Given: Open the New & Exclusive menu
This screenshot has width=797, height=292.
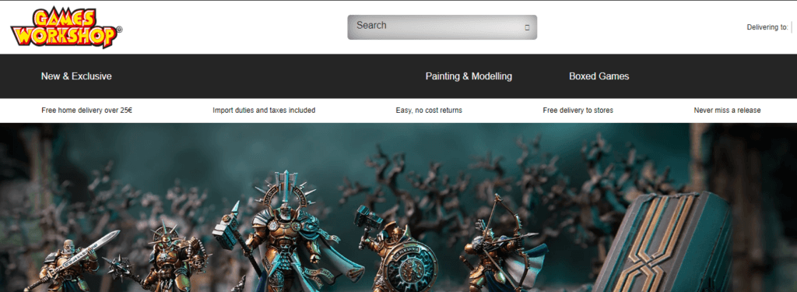Looking at the screenshot, I should (x=76, y=76).
